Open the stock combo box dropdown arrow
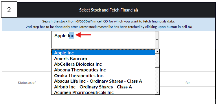This screenshot has height=106, width=219. (x=157, y=40)
